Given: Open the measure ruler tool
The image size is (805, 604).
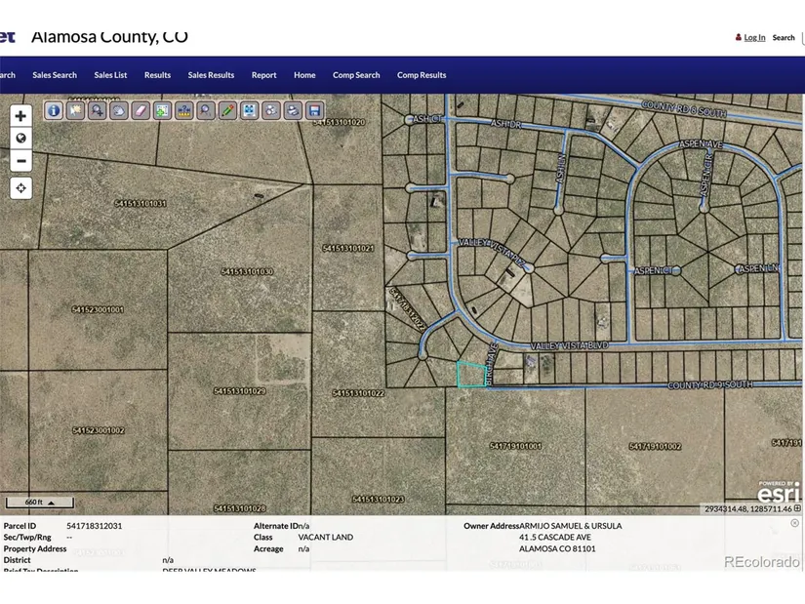Looking at the screenshot, I should click(183, 110).
